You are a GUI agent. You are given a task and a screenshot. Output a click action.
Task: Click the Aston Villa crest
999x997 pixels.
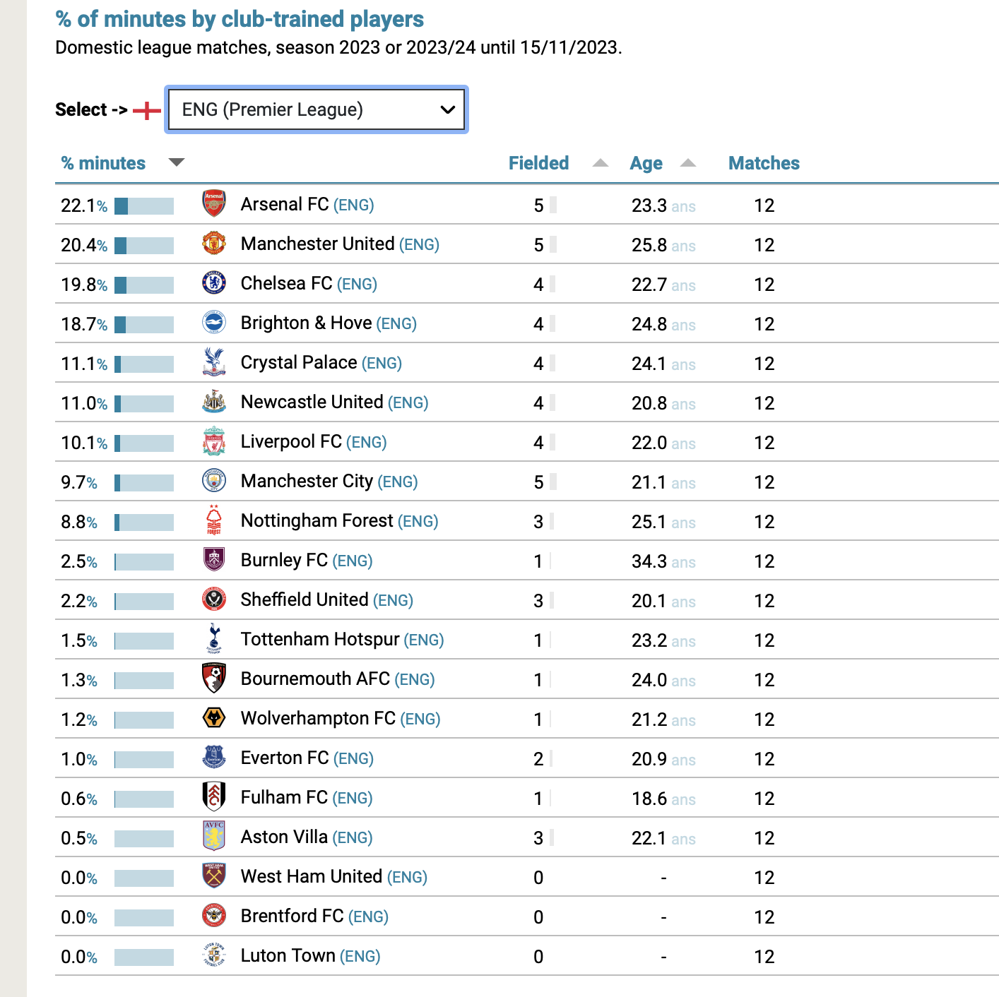click(213, 835)
